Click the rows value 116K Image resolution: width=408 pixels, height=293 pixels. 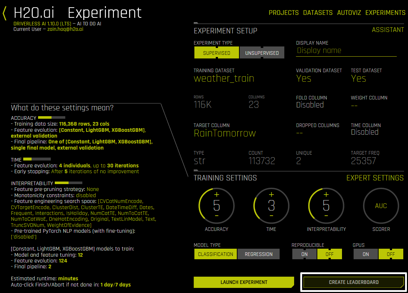tap(202, 105)
